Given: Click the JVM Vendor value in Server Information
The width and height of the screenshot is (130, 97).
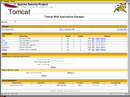Looking at the screenshot, I should pos(61,85).
